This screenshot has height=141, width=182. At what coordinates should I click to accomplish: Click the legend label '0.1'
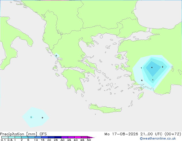(x=3, y=140)
